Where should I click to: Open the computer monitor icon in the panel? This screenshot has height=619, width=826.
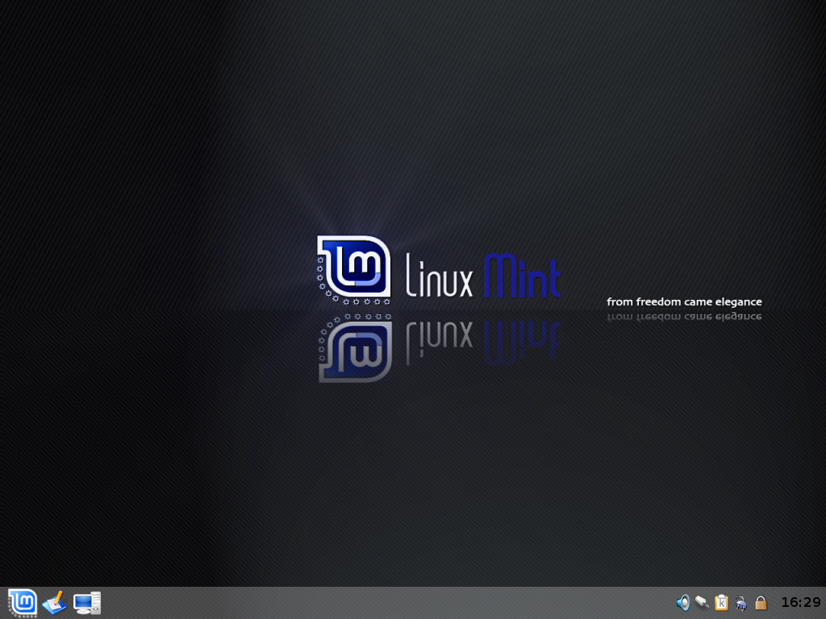87,603
